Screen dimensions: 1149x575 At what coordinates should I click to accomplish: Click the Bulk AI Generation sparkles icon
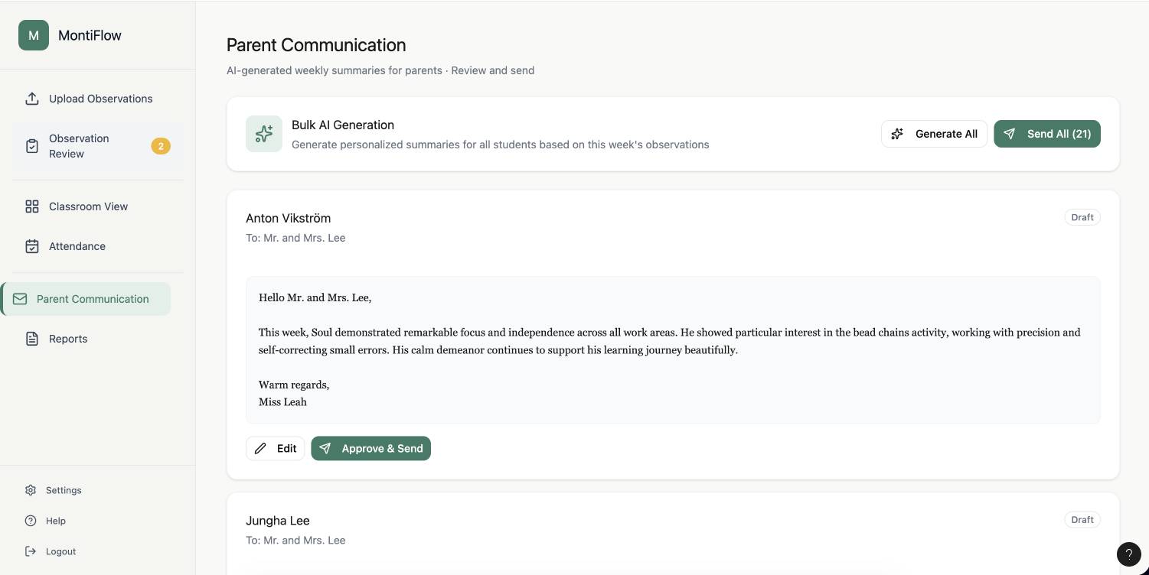coord(263,133)
